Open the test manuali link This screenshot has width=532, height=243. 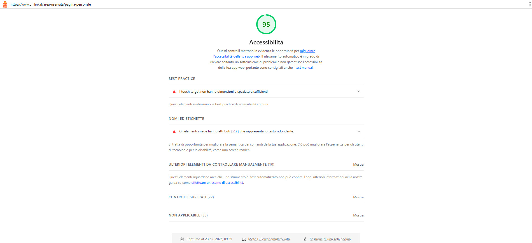[x=304, y=68]
